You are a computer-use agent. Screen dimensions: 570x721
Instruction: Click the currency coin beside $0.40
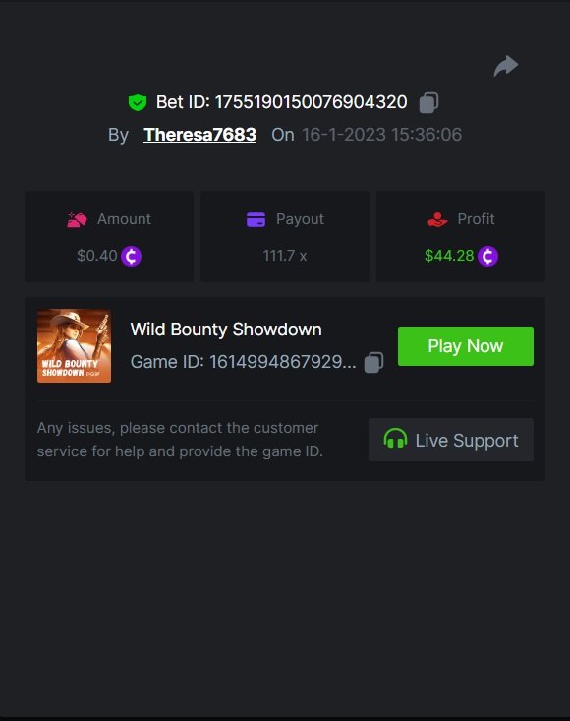point(131,256)
